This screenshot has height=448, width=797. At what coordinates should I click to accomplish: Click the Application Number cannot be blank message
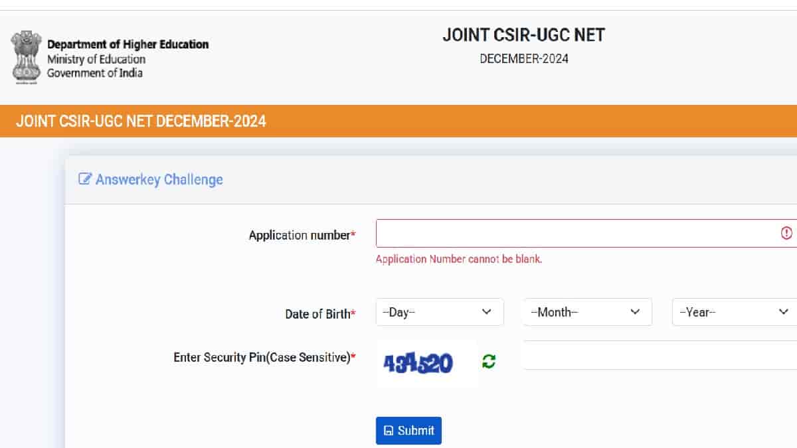tap(458, 259)
